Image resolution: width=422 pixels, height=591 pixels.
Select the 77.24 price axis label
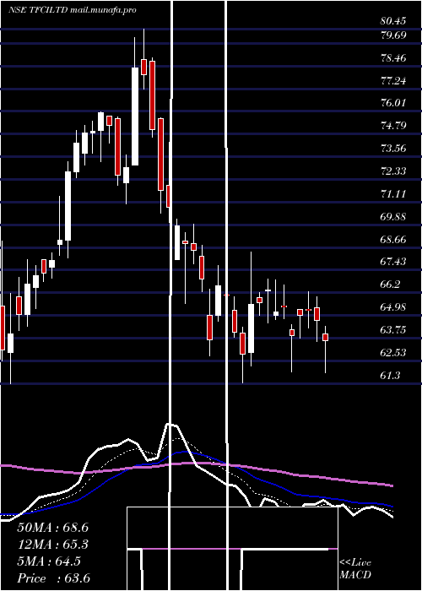(x=393, y=81)
